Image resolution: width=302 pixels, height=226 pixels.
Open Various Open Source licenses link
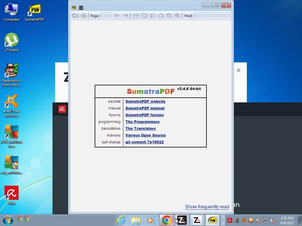coord(145,135)
